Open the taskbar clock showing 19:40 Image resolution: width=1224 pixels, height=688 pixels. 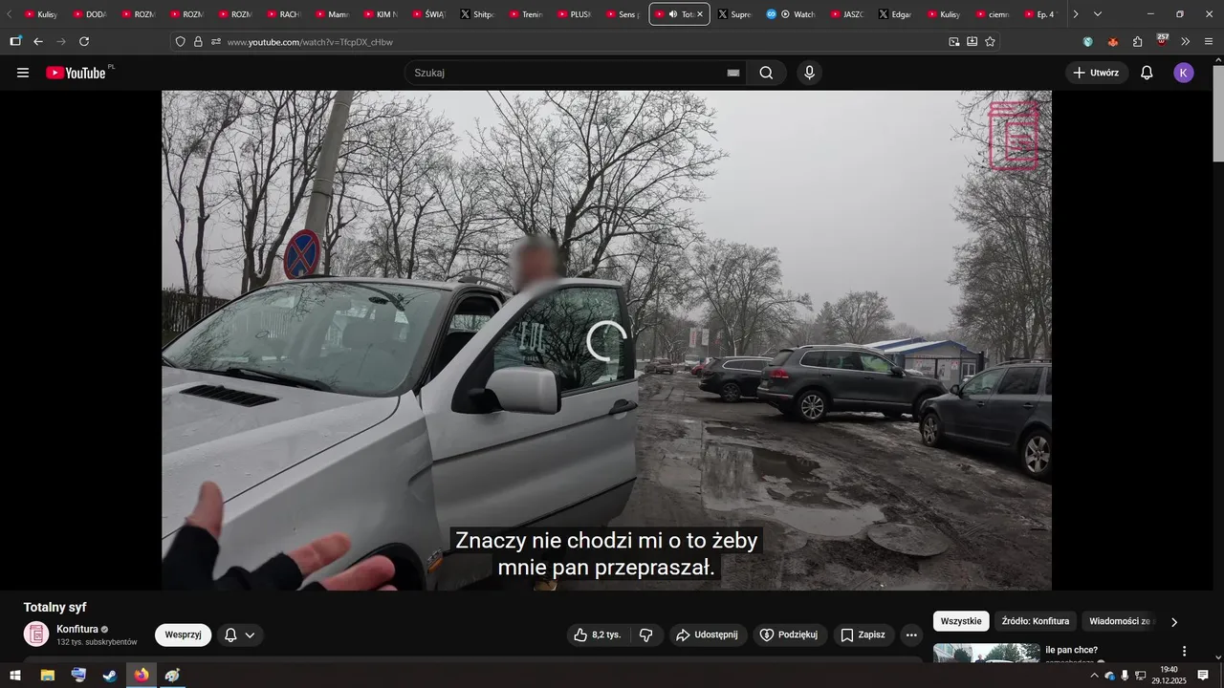(1169, 676)
